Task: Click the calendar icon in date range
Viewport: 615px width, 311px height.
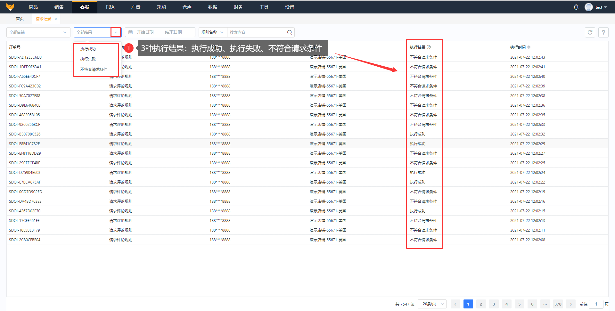Action: coord(131,32)
